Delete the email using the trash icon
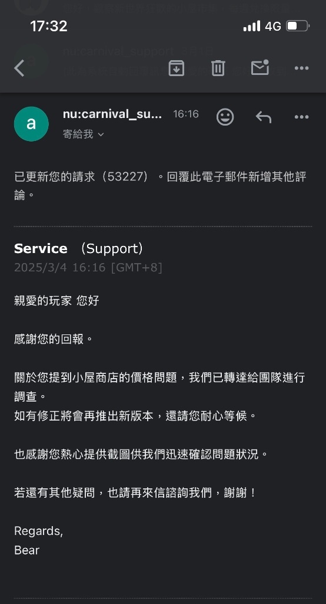 [x=218, y=68]
